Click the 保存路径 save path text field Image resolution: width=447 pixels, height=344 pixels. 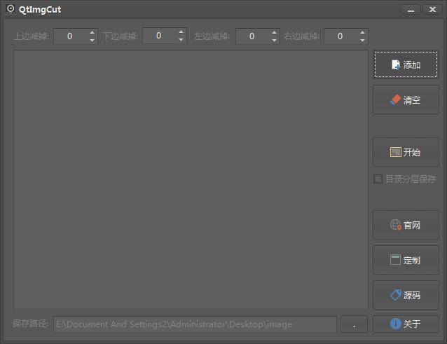click(x=195, y=324)
